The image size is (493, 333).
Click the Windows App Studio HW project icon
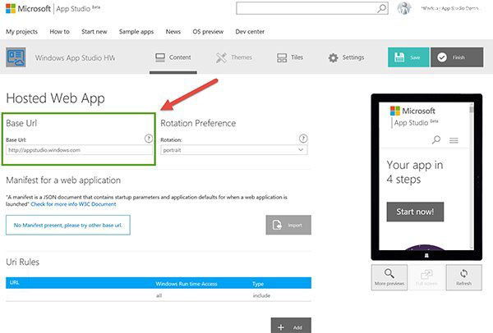(16, 57)
